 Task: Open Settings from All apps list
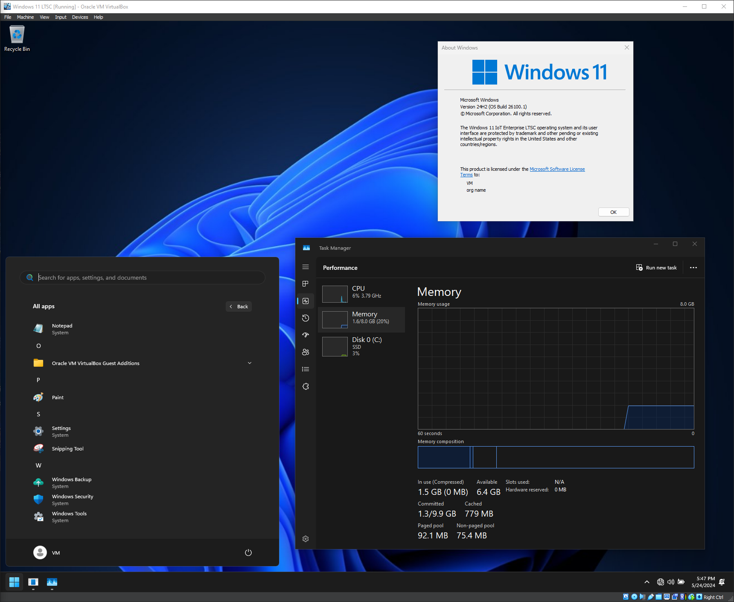pyautogui.click(x=143, y=431)
